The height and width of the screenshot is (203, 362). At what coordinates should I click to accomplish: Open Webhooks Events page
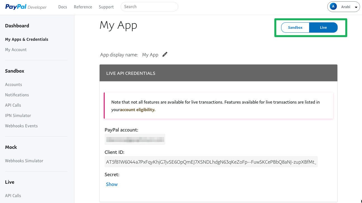[x=21, y=126]
